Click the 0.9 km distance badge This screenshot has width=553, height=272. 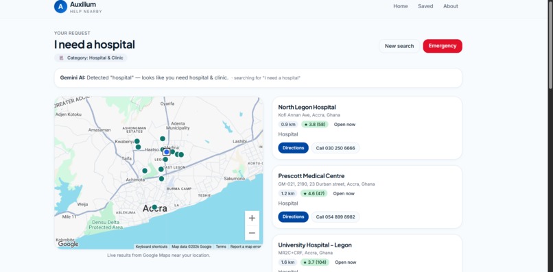point(288,125)
